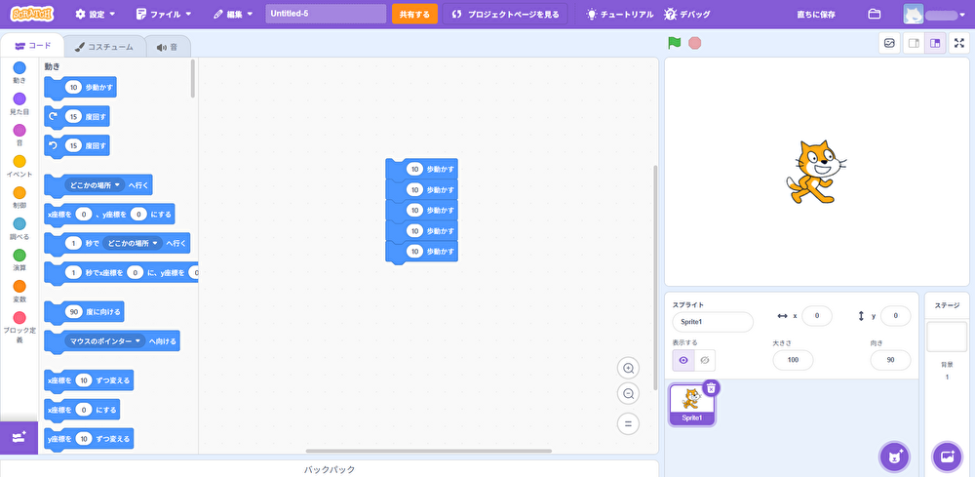Hide the sprite with crossed-eye button
The image size is (975, 477).
click(705, 360)
